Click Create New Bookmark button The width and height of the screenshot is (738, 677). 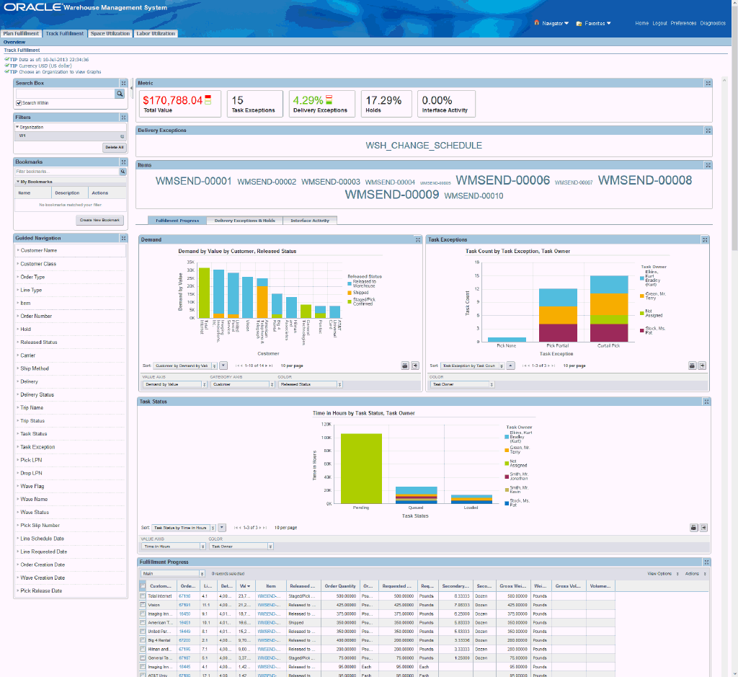point(99,220)
